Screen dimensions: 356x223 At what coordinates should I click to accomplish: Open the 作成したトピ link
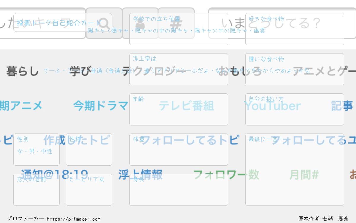77,140
